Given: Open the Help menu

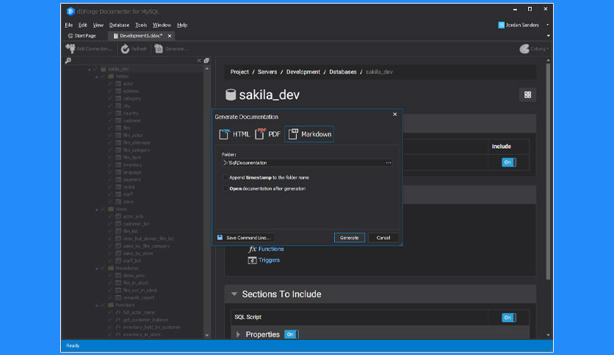Looking at the screenshot, I should 182,25.
